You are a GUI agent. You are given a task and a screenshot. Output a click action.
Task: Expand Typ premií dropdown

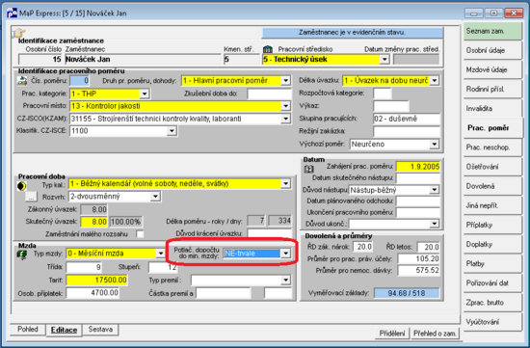coord(285,280)
